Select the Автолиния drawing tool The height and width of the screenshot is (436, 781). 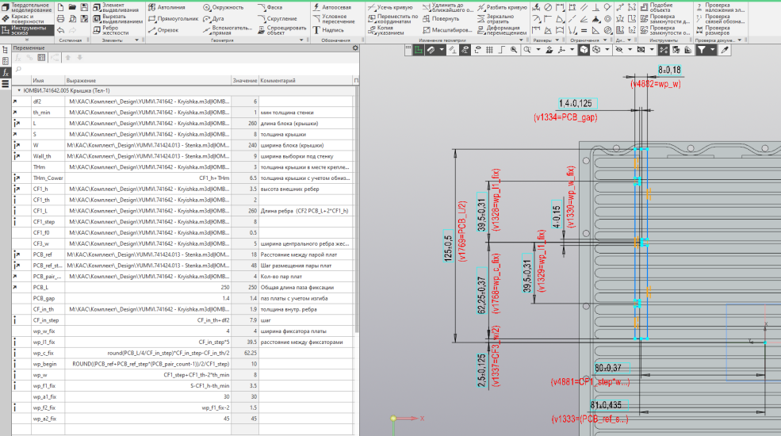(x=168, y=6)
